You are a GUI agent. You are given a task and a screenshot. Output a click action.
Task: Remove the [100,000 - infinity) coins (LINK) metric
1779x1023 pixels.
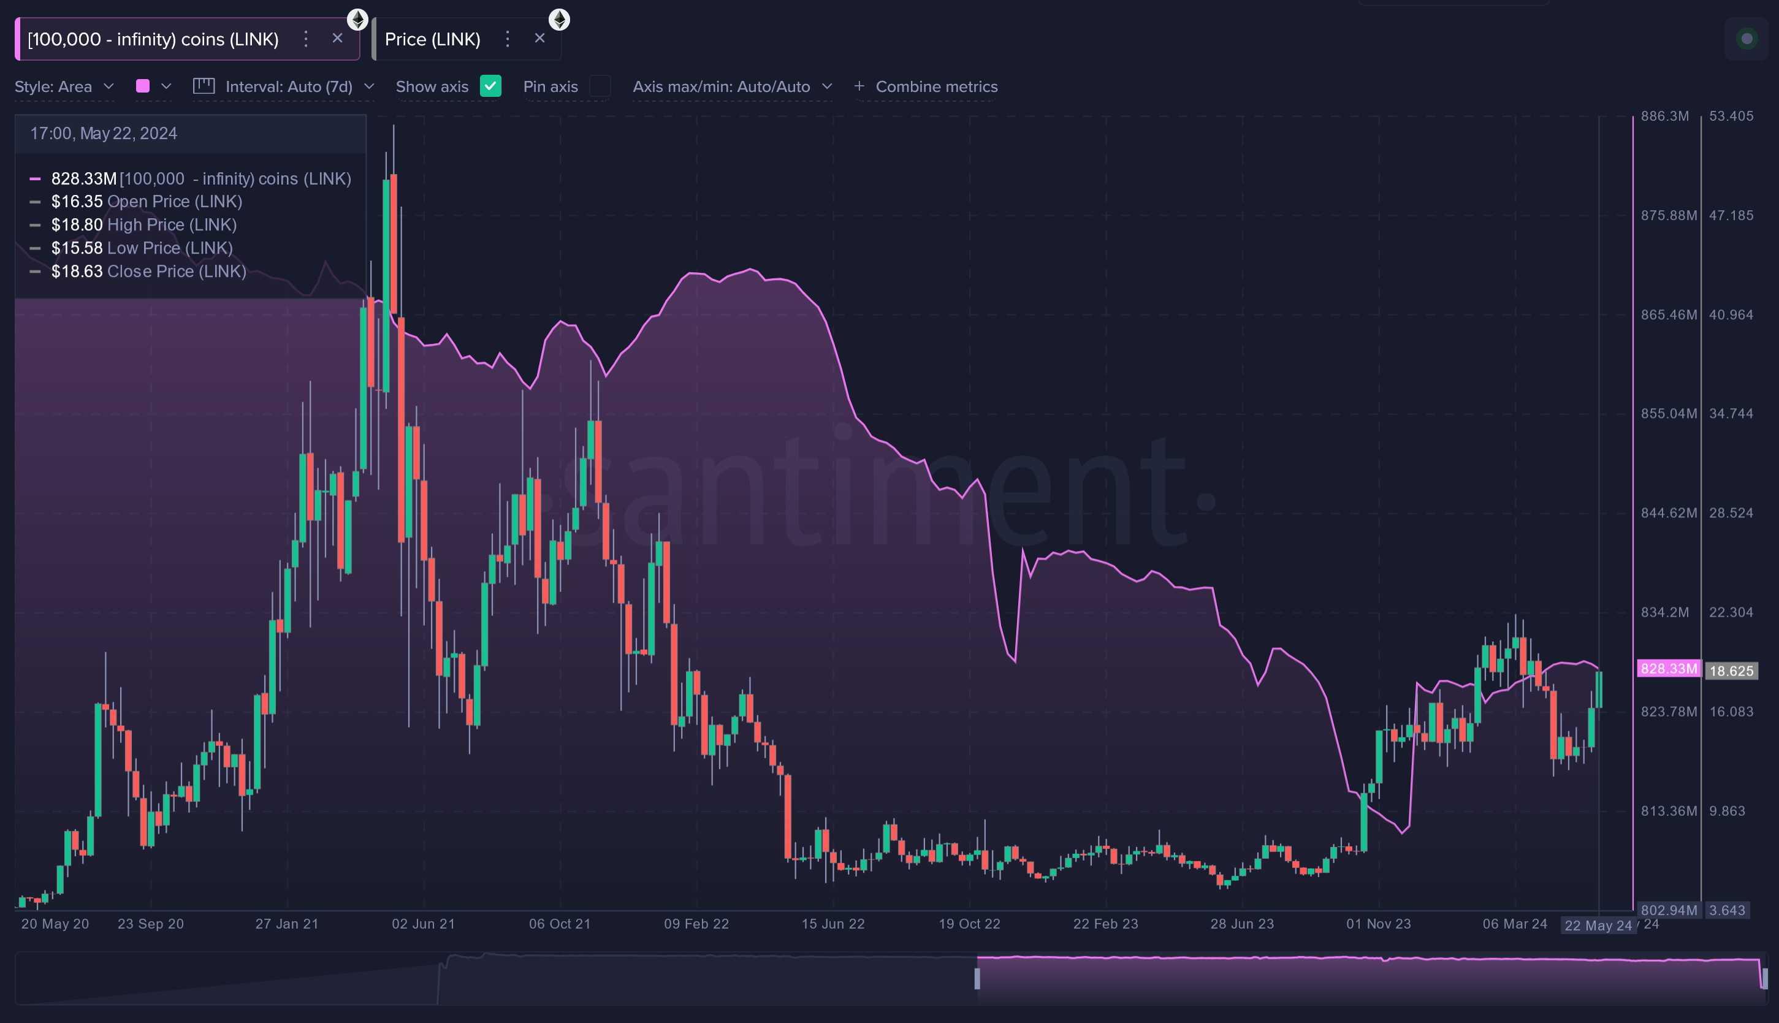pos(337,38)
